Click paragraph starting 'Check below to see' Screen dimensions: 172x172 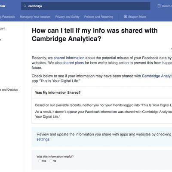tap(102, 78)
